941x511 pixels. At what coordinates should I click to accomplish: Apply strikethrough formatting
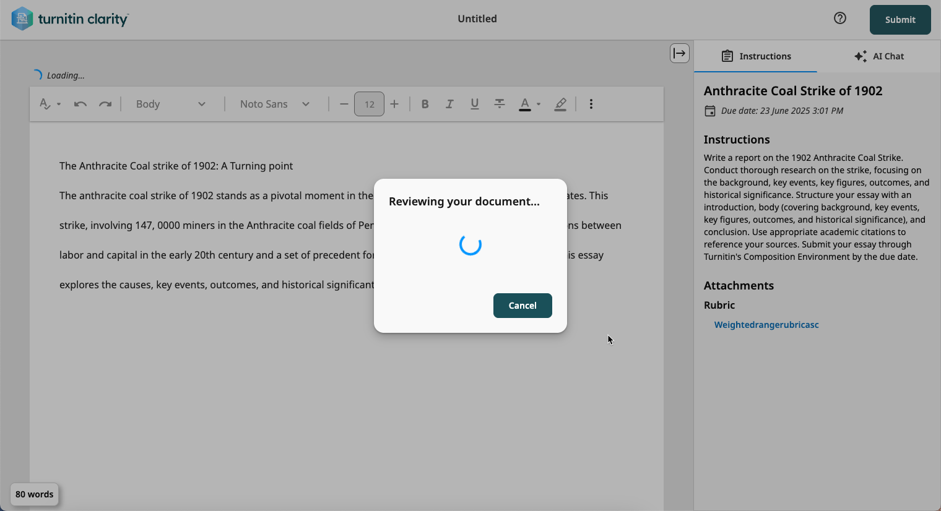pyautogui.click(x=499, y=104)
